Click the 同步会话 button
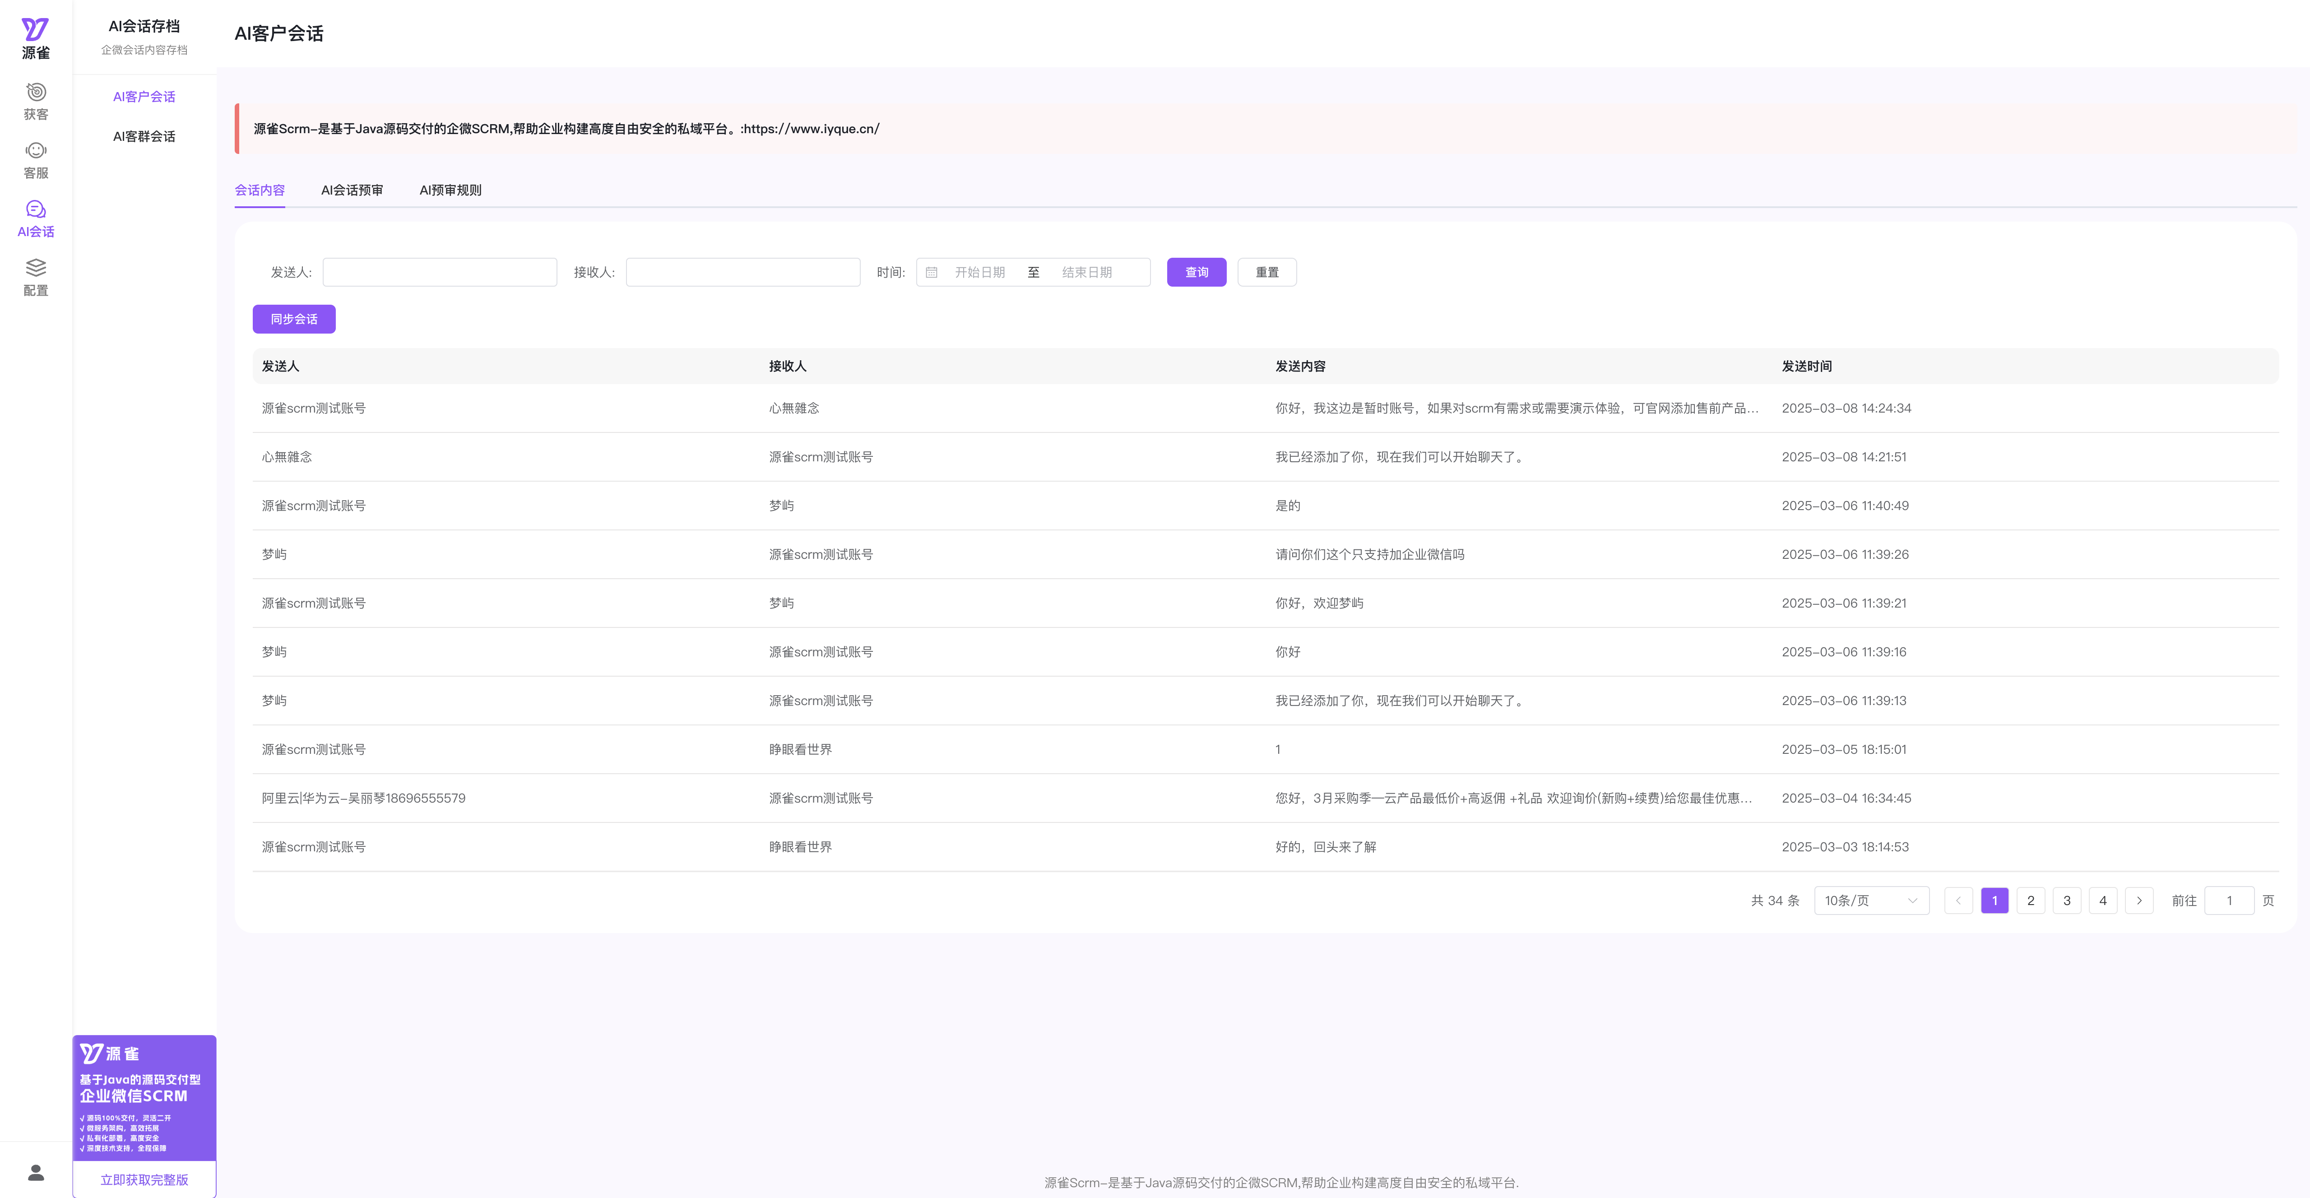2310x1198 pixels. (294, 319)
